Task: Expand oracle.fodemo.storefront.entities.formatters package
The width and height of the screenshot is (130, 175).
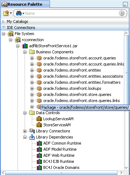Action: 32,82
